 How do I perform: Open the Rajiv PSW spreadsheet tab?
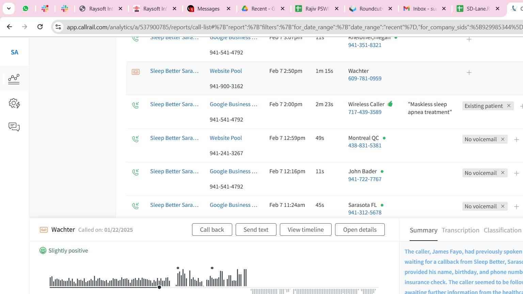click(x=316, y=9)
